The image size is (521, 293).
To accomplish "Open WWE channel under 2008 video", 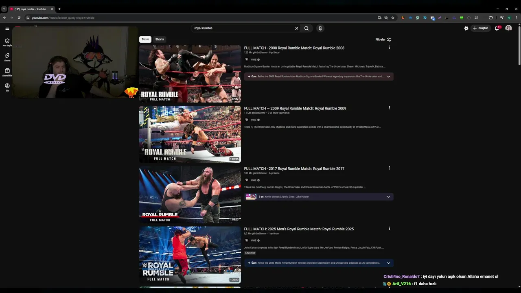I will tap(253, 59).
